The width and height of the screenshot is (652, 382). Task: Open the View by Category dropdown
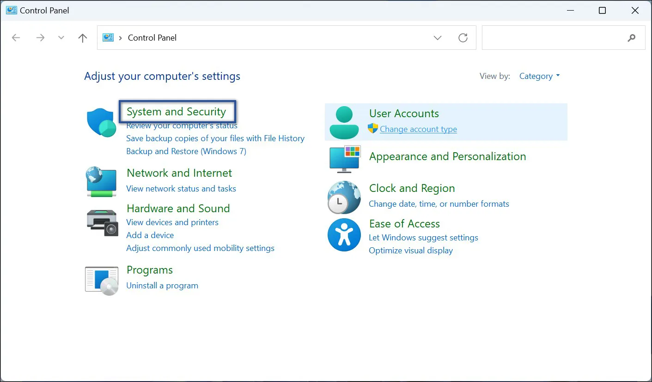coord(539,76)
